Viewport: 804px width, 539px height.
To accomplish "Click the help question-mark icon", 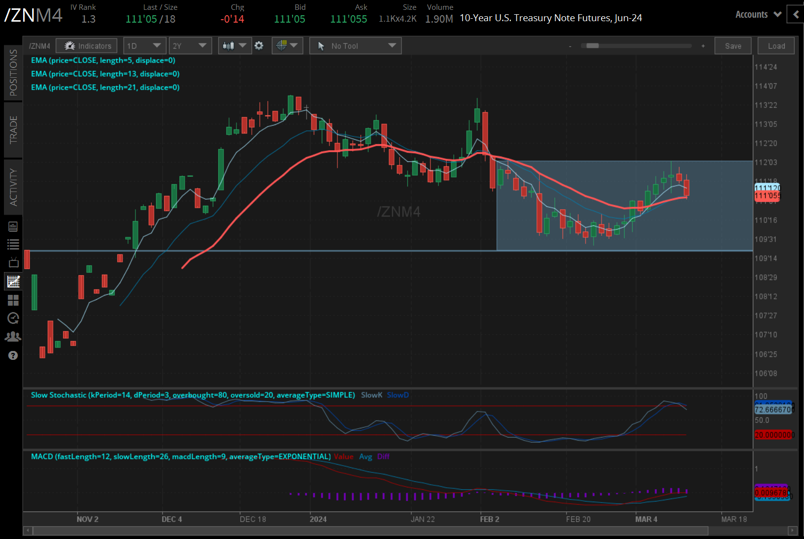I will pos(13,355).
